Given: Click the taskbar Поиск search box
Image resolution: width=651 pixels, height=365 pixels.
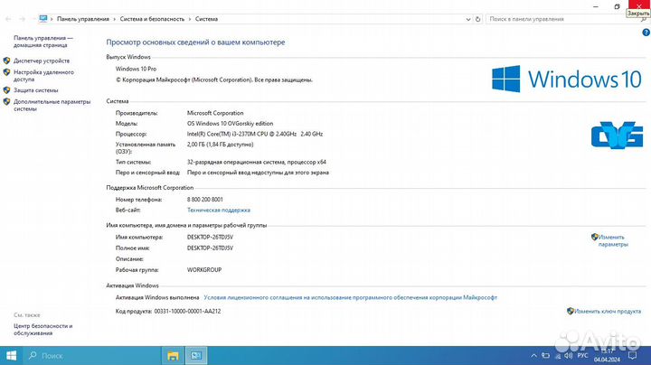Looking at the screenshot, I should tap(91, 355).
